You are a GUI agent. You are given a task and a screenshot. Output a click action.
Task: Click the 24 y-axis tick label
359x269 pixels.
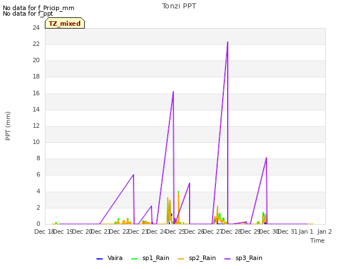36,27
